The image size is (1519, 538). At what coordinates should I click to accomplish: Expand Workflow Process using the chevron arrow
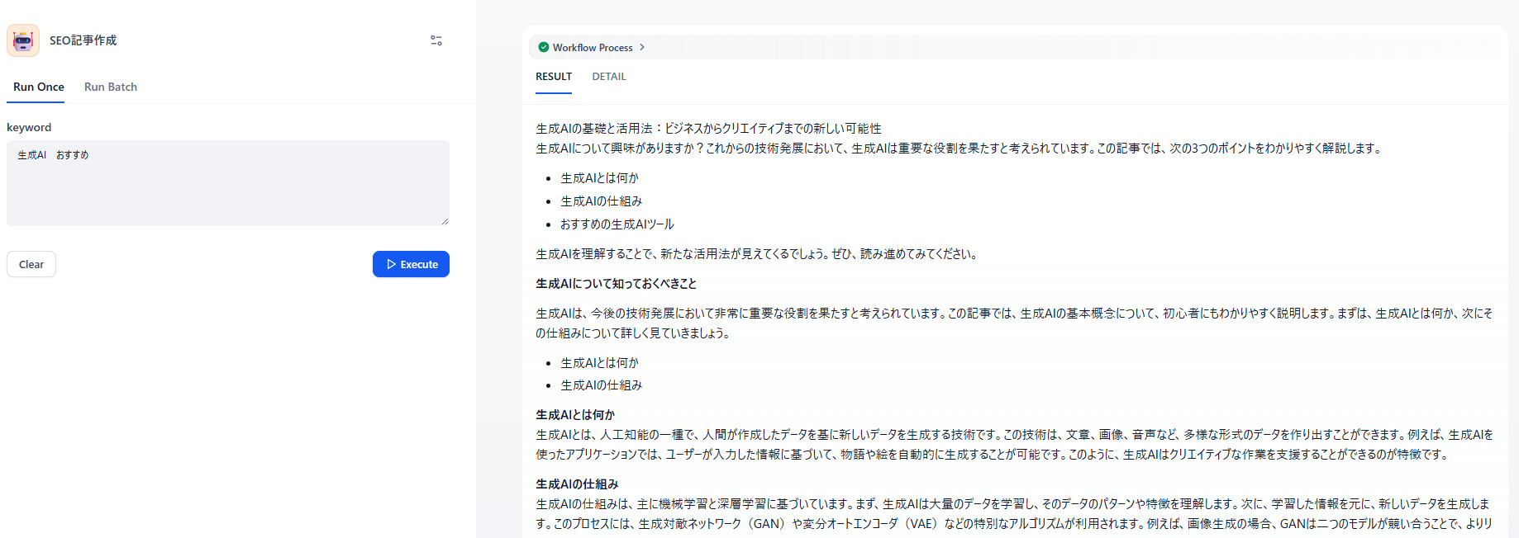[x=642, y=48]
